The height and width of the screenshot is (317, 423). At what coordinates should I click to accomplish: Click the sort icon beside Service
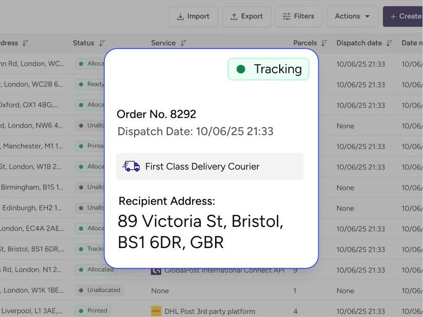tap(184, 43)
